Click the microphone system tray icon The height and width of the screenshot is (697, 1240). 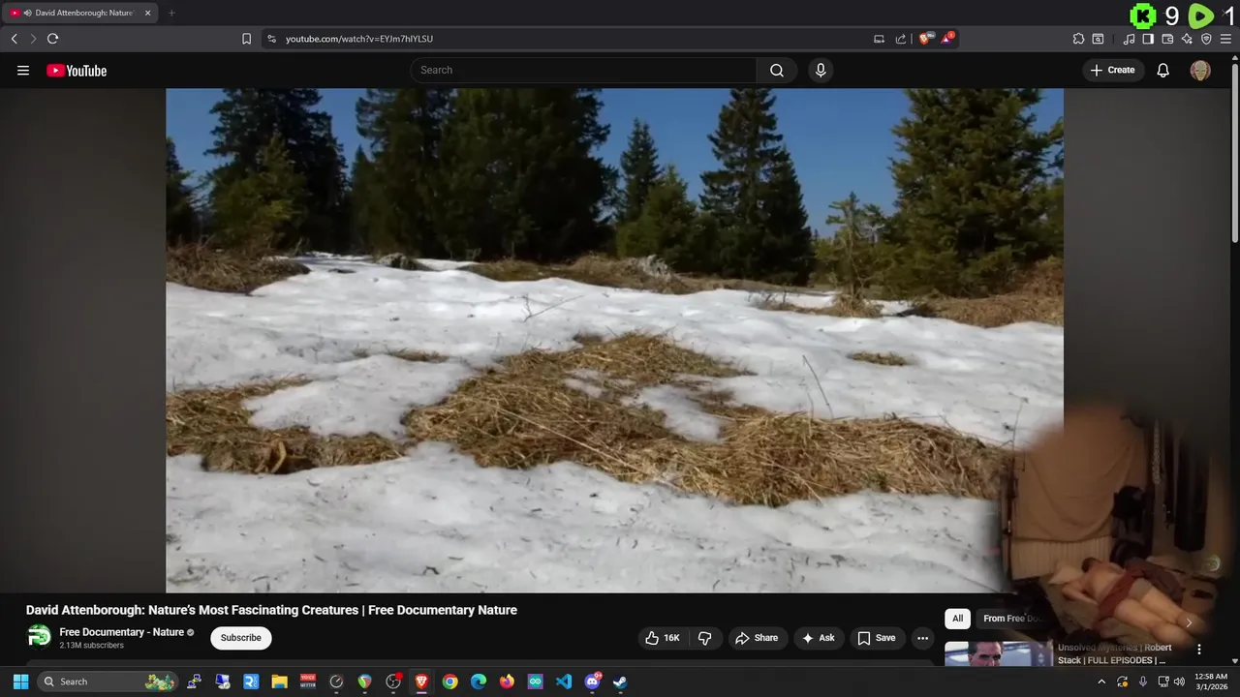coord(1143,682)
